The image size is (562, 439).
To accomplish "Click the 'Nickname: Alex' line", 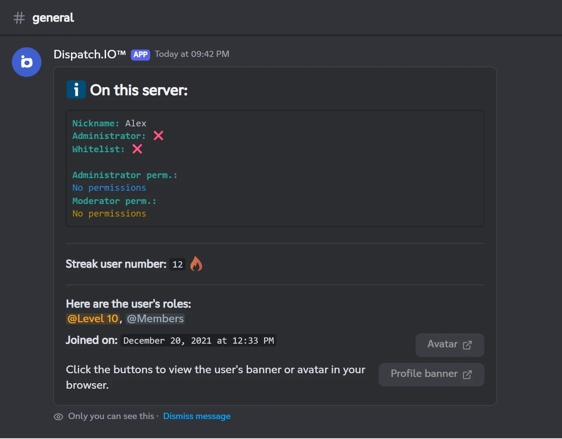I will tap(109, 123).
